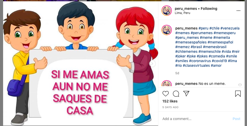Click the 5 DAYS AGO timestamp
Image resolution: width=247 pixels, height=126 pixels.
coord(170,107)
